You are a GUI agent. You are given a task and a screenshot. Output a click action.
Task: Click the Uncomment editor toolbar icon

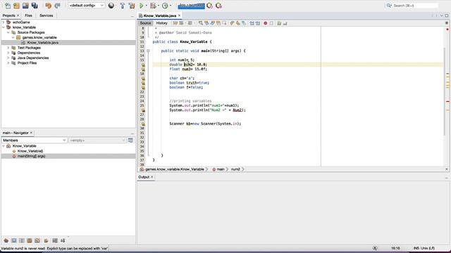pyautogui.click(x=285, y=23)
